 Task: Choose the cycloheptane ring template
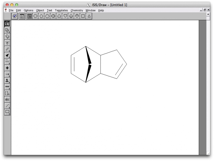coord(47,16)
